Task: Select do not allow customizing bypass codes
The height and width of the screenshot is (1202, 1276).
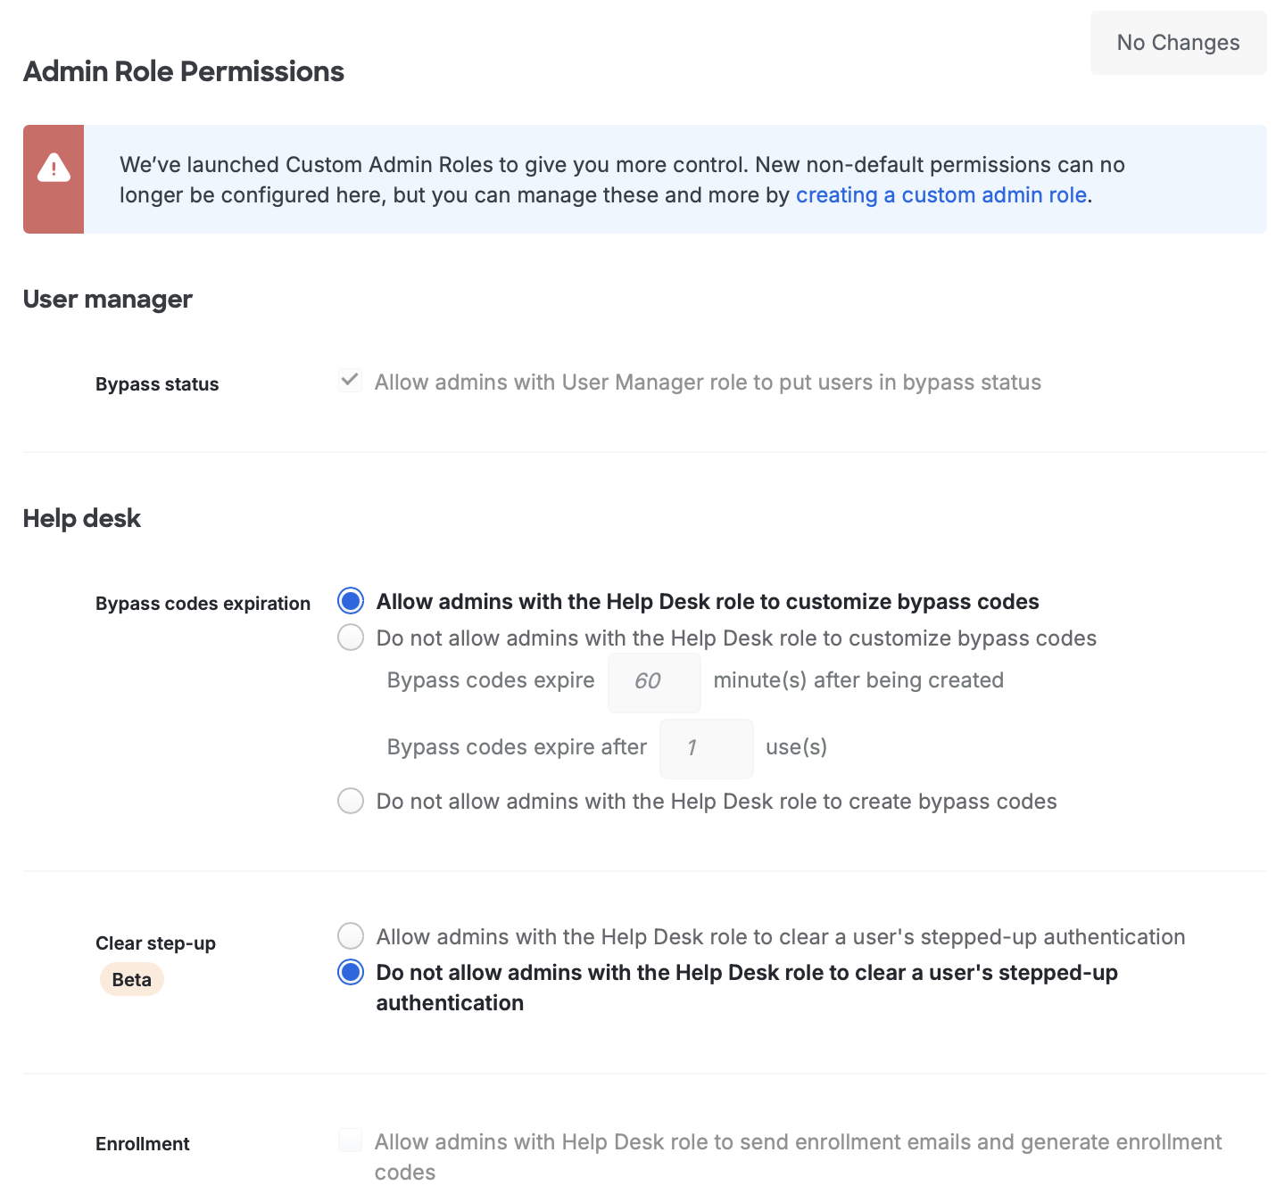Action: point(350,638)
